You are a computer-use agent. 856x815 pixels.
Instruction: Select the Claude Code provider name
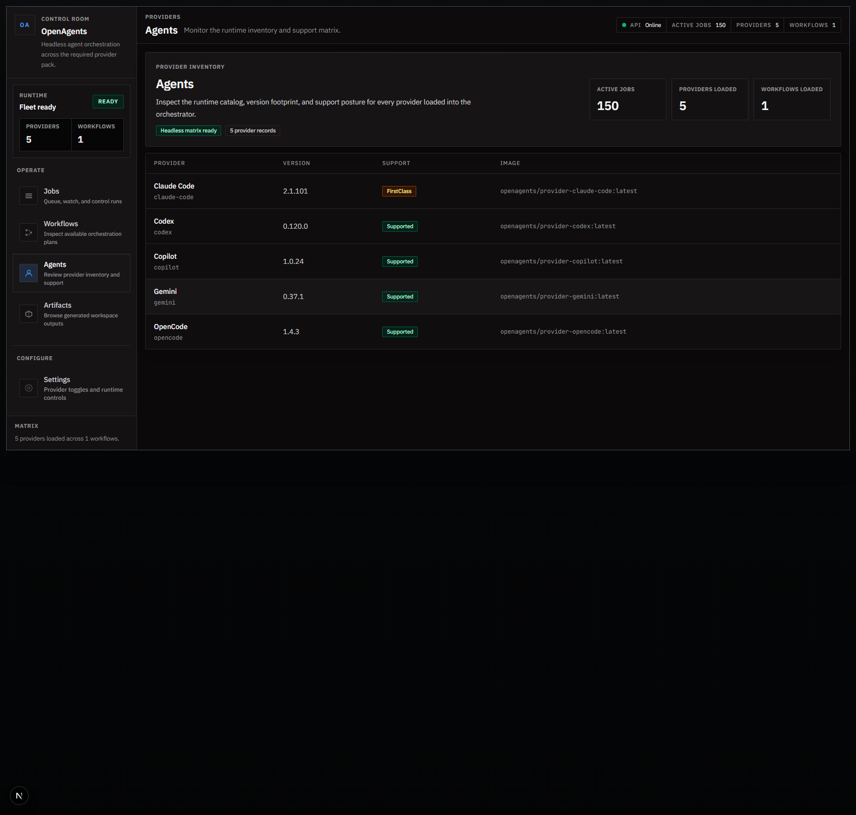point(174,186)
